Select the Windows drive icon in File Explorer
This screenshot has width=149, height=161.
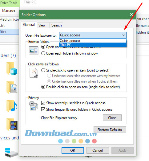11,153
